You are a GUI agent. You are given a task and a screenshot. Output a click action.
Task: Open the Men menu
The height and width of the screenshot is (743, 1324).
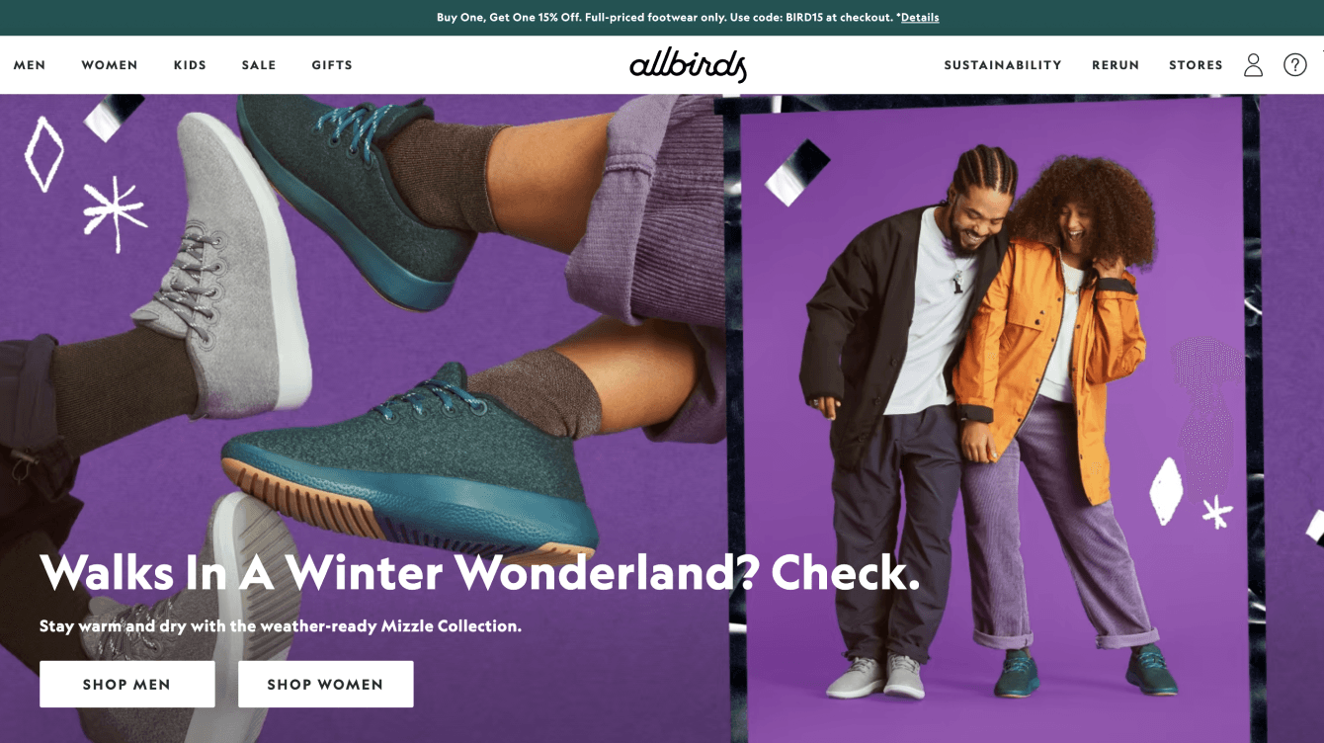[x=30, y=65]
